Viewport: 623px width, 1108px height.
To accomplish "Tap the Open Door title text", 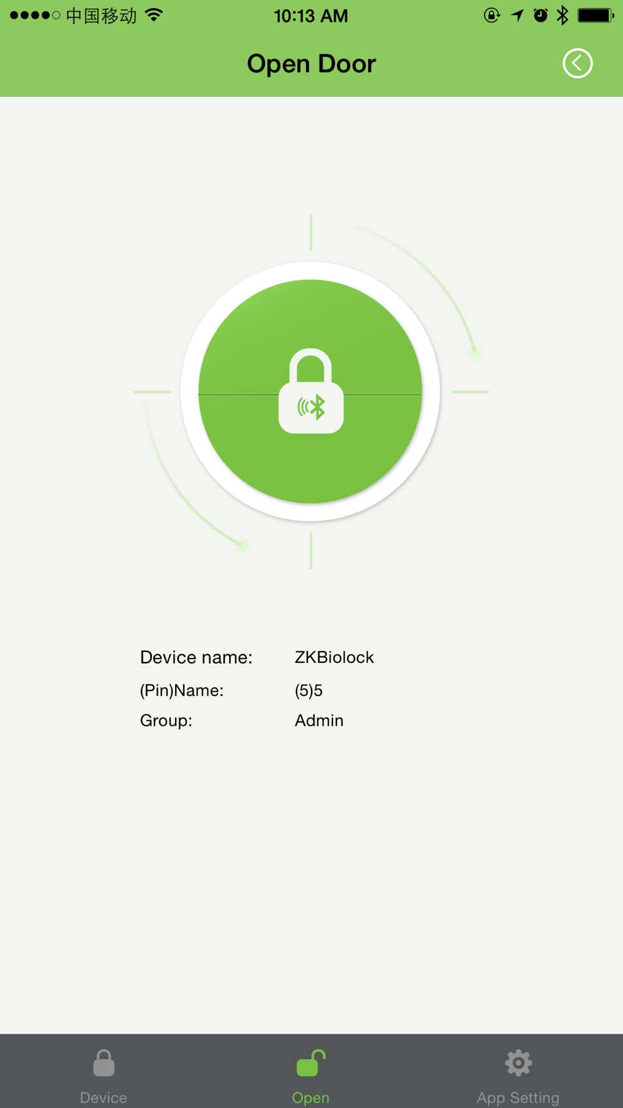I will tap(311, 64).
